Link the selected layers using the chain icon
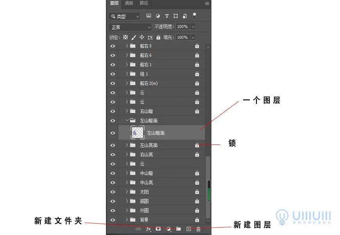The height and width of the screenshot is (235, 340). (x=138, y=228)
